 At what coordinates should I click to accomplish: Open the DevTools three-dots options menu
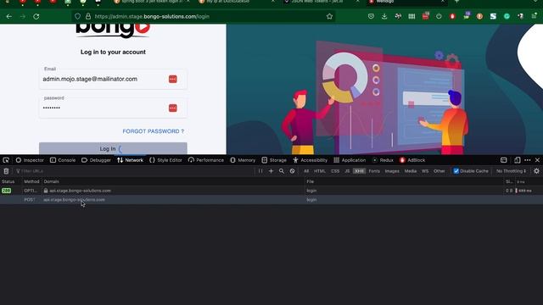point(528,160)
